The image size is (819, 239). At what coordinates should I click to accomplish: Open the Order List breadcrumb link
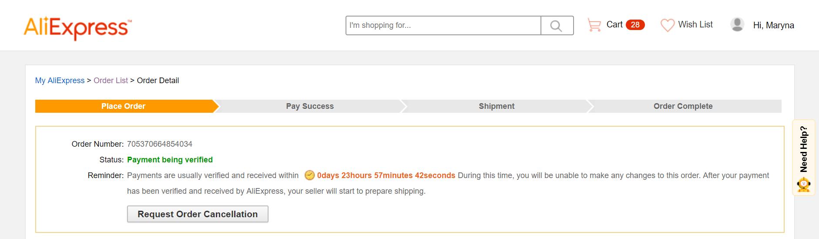coord(111,81)
